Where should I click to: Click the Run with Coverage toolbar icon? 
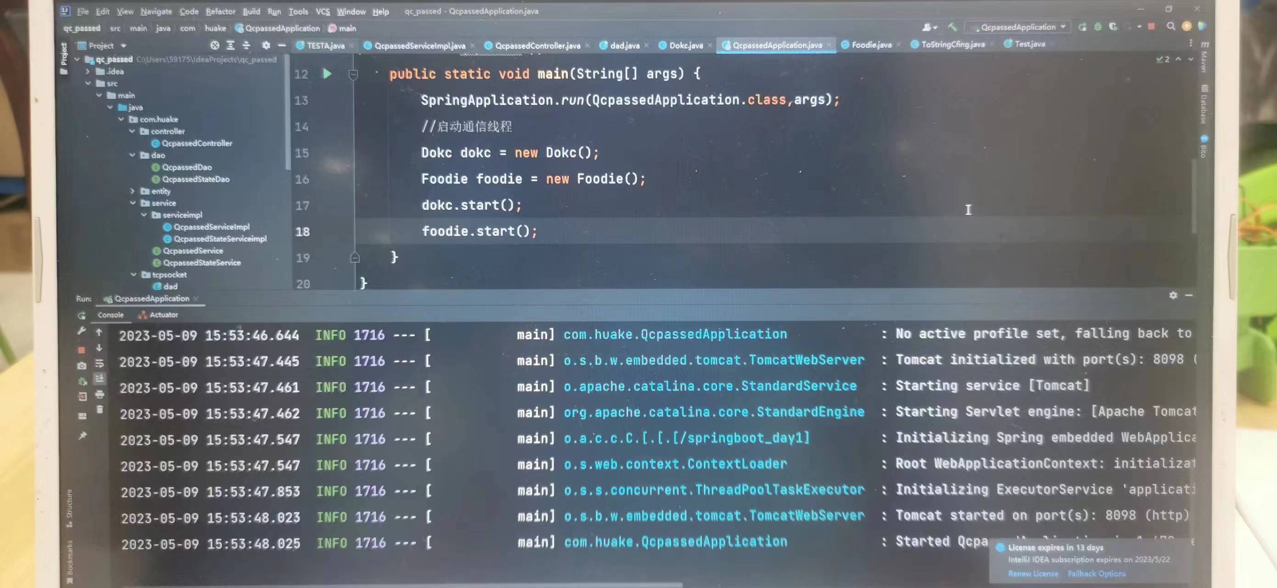point(1113,27)
